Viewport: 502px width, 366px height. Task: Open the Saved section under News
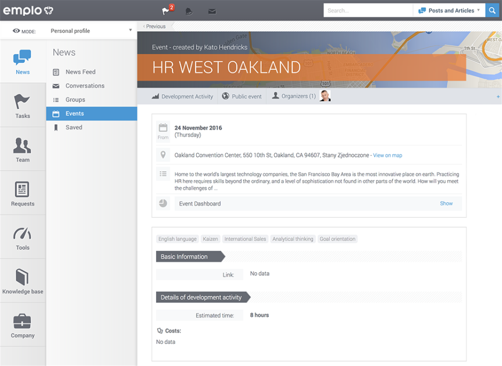[x=74, y=127]
